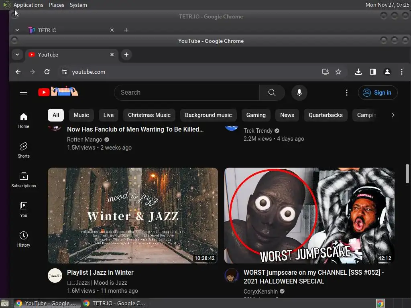Click the page vertical scrollbar thumb

407,173
